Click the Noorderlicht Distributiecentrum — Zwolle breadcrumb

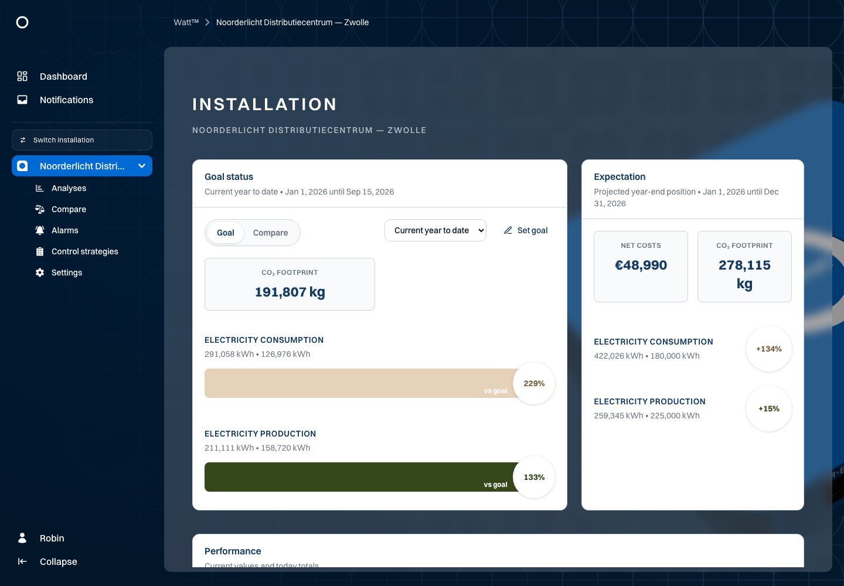292,22
